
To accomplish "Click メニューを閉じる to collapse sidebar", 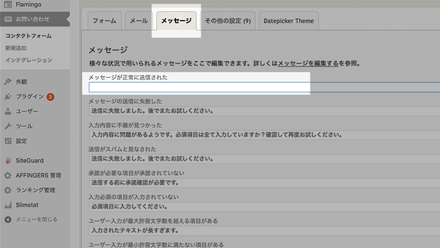I will (36, 219).
